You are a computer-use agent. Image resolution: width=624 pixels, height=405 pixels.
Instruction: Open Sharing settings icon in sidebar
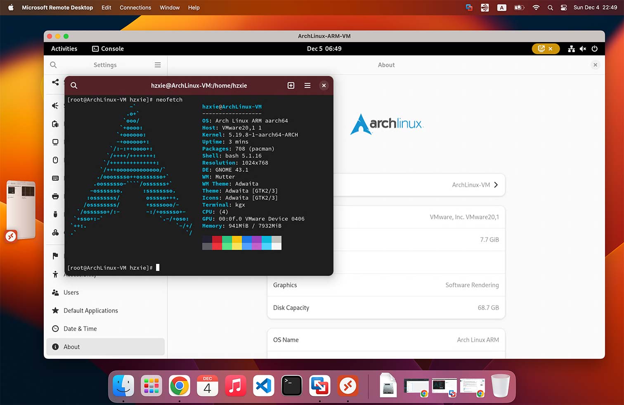pyautogui.click(x=55, y=82)
